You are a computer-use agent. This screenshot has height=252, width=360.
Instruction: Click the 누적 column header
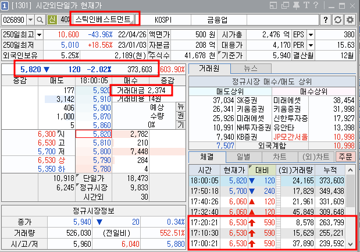(x=330, y=170)
